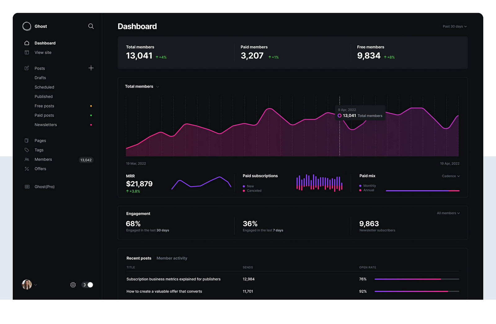
Task: Click the Paid mix monthly/annual bar
Action: [422, 191]
